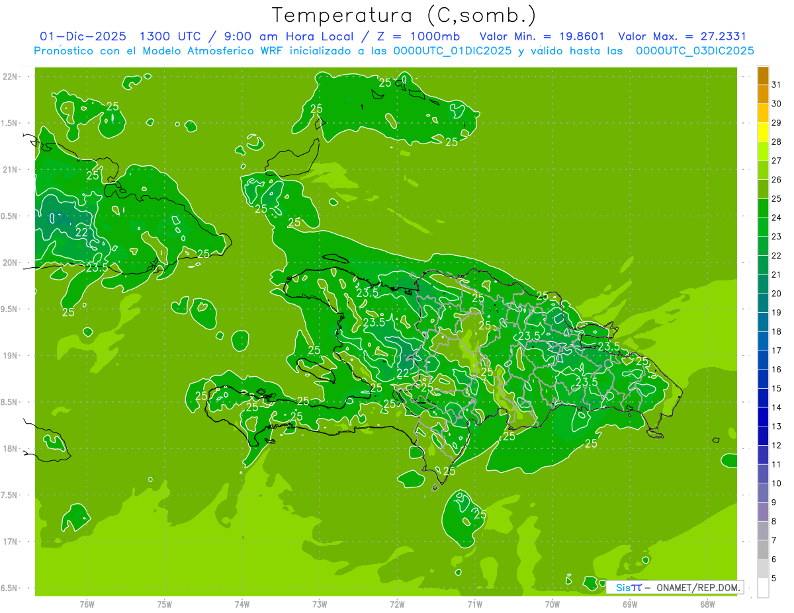Screen dimensions: 794x613
Task: Click the colorbar value 19
Action: point(777,312)
